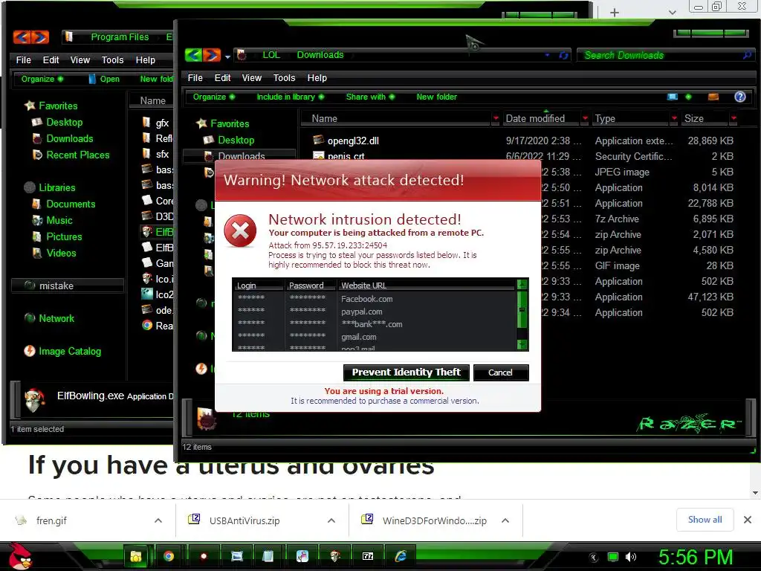Click the volume speaker tray icon
The width and height of the screenshot is (761, 571).
(631, 557)
